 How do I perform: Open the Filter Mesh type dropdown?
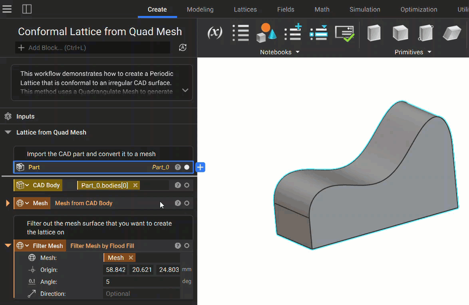click(x=27, y=246)
